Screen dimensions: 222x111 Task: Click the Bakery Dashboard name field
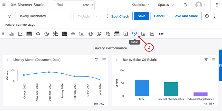click(43, 16)
